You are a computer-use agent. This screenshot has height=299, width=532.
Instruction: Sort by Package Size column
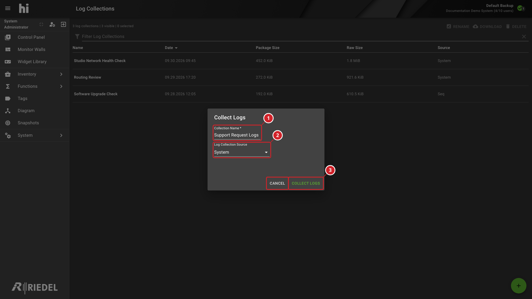point(267,48)
